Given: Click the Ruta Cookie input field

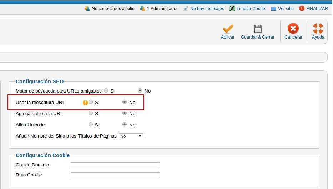Looking at the screenshot, I should point(115,175).
